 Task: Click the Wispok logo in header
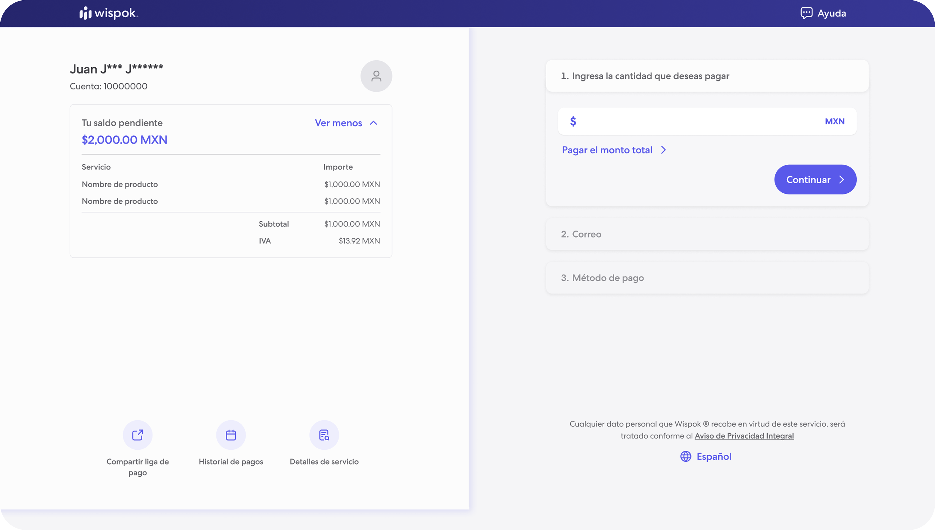point(109,13)
